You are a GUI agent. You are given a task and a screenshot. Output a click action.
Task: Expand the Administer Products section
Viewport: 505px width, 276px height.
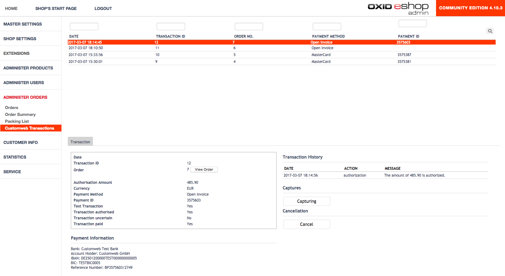click(x=28, y=68)
